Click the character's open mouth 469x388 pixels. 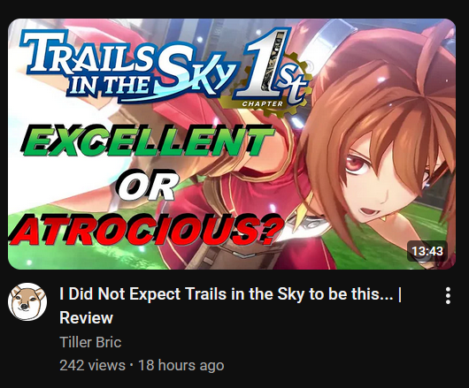tap(369, 212)
